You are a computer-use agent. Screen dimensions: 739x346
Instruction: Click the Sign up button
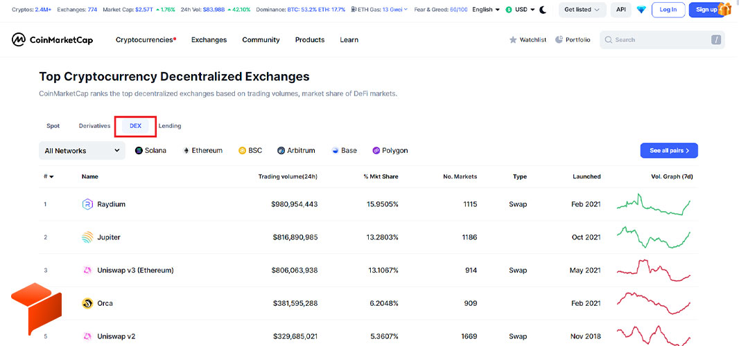pyautogui.click(x=706, y=10)
